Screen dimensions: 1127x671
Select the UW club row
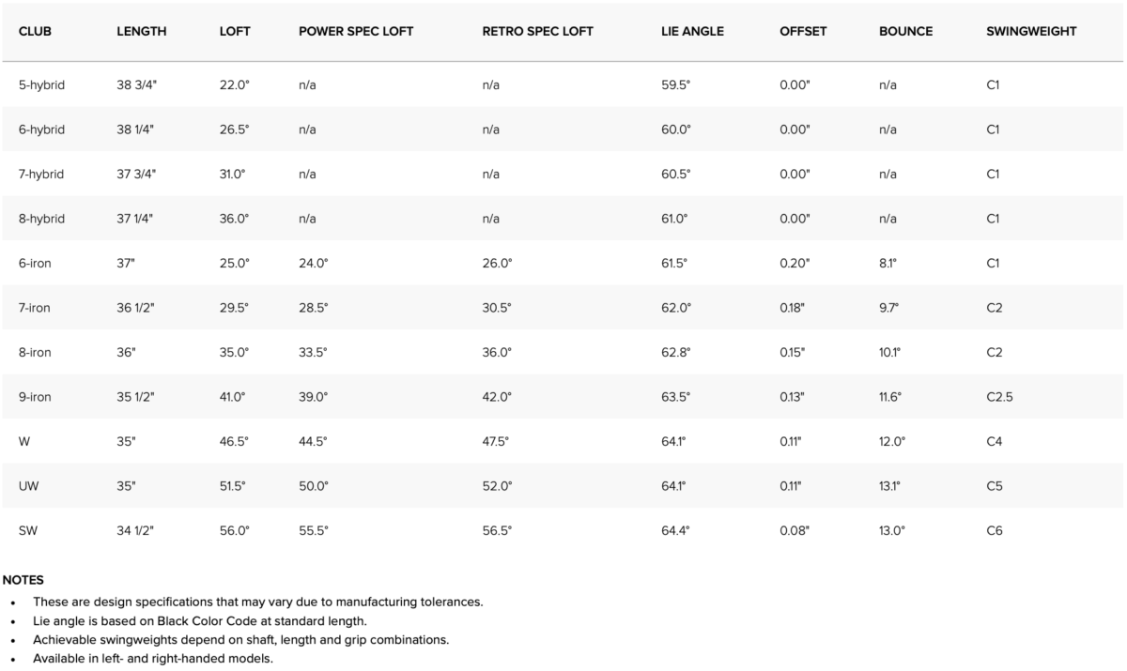[563, 486]
